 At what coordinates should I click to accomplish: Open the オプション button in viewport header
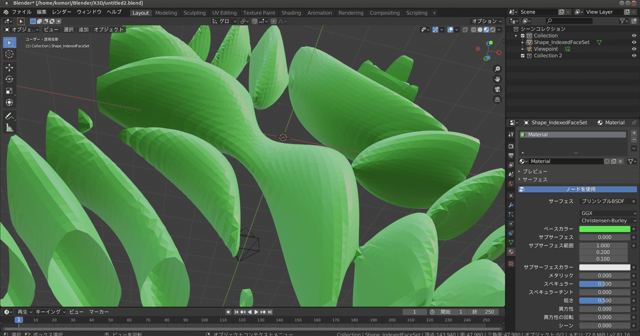[486, 21]
